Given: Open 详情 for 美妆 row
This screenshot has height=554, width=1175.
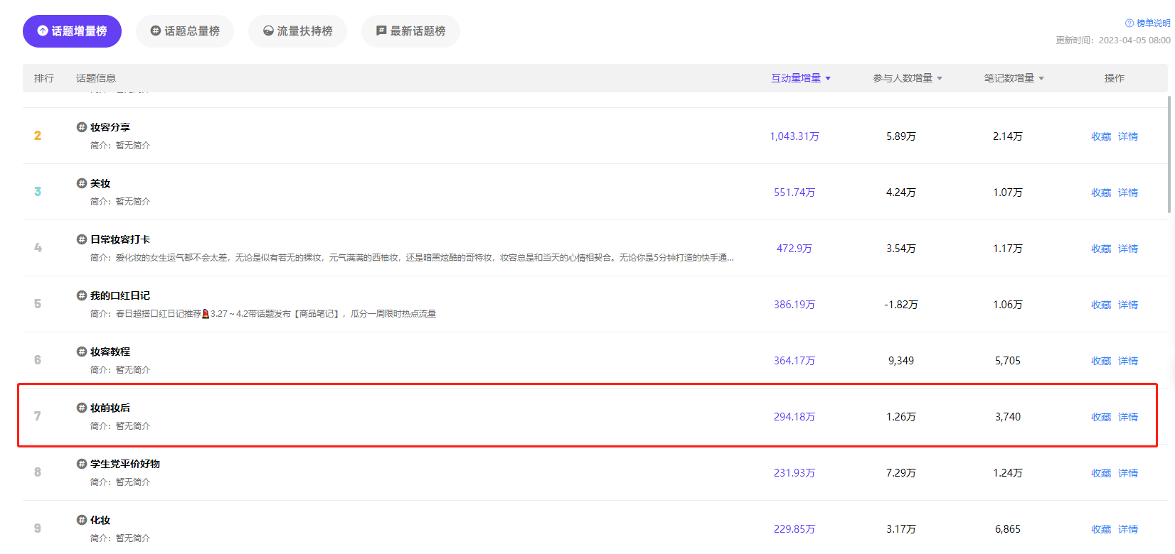Looking at the screenshot, I should pos(1128,192).
